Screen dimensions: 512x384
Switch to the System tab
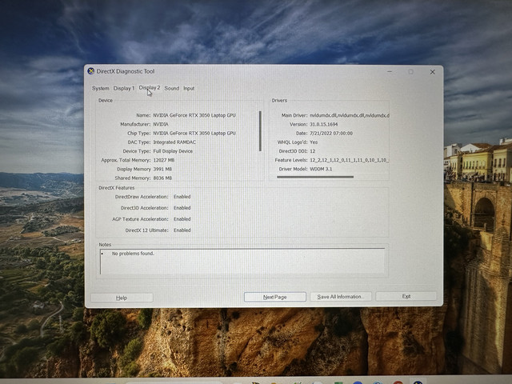click(x=101, y=89)
